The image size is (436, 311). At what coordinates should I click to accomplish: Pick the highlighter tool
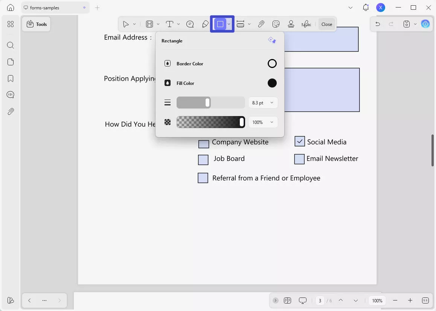(205, 24)
